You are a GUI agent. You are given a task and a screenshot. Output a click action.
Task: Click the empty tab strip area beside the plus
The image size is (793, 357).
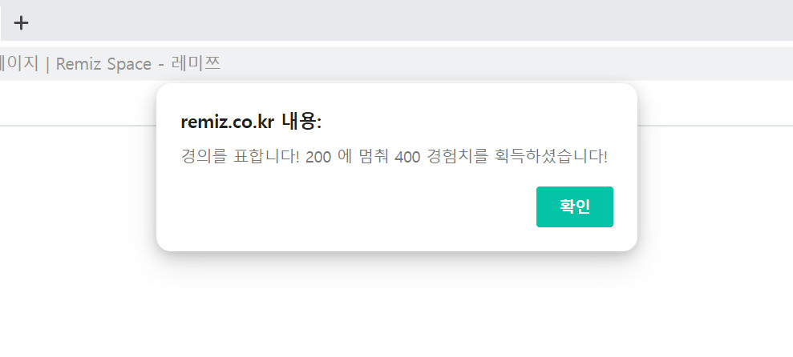pyautogui.click(x=405, y=22)
